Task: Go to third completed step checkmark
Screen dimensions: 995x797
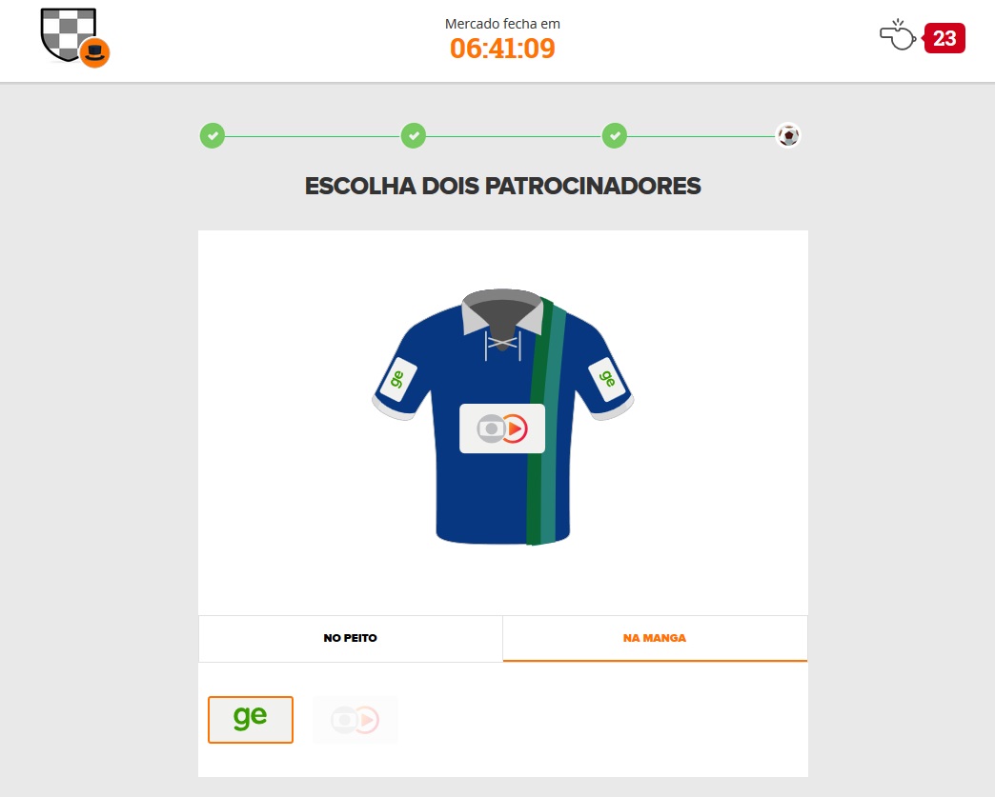Action: [x=615, y=135]
